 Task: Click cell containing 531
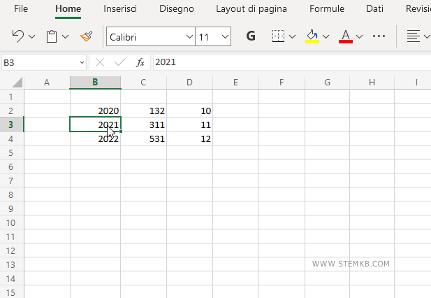(143, 139)
